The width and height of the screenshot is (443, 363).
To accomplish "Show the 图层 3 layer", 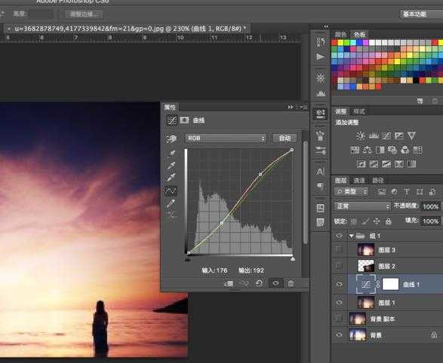I will (x=339, y=249).
